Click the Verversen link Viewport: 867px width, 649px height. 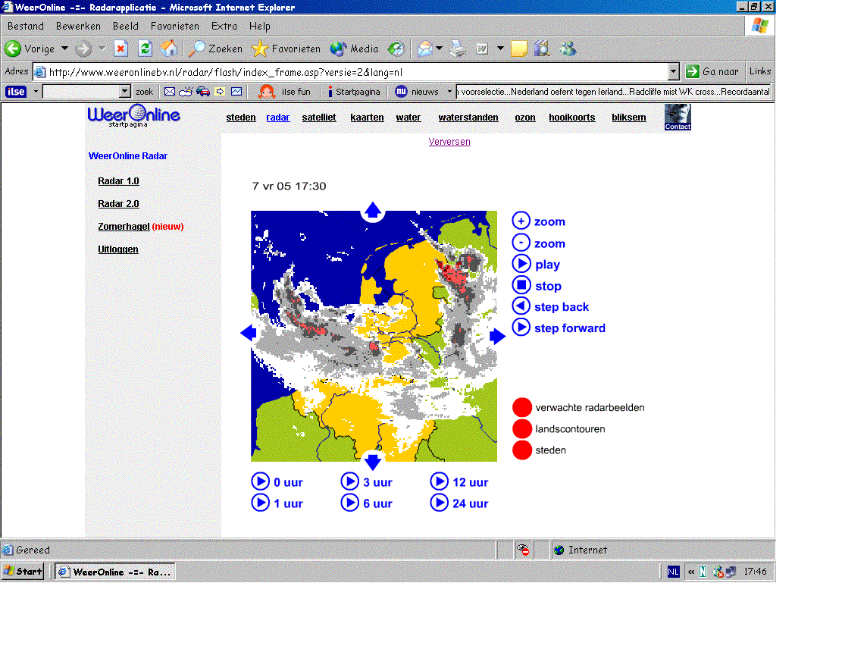[449, 142]
